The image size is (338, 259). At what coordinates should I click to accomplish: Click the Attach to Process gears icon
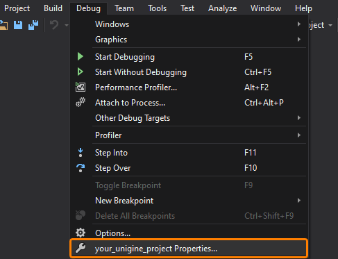[x=81, y=102]
